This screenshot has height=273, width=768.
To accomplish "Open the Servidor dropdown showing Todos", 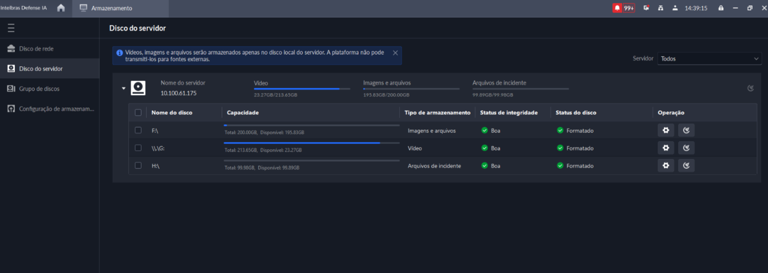I will [x=709, y=59].
